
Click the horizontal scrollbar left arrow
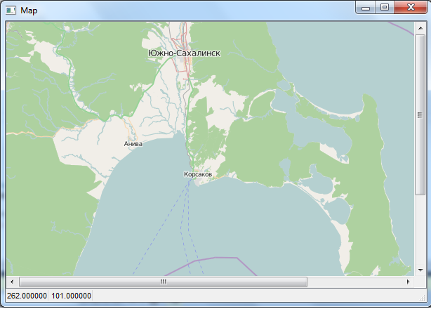(x=11, y=282)
